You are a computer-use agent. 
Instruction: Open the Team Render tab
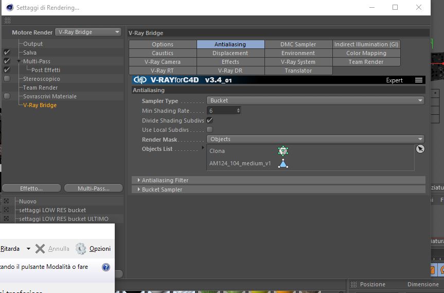coord(366,62)
